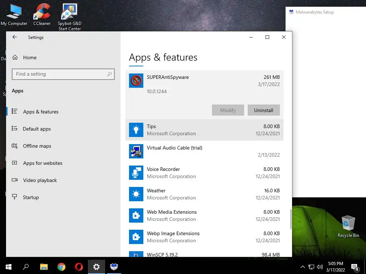Click the Tips lightbulb icon
Screen dimensions: 366x274
point(136,130)
